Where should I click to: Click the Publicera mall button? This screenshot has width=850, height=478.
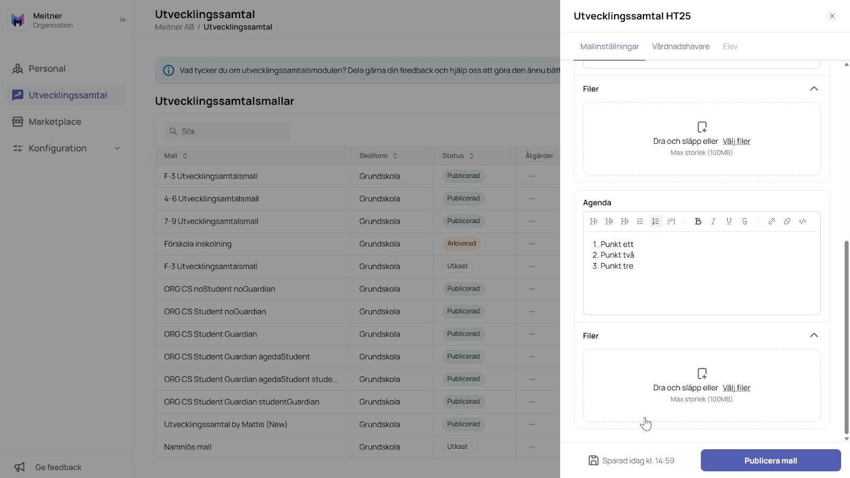click(x=770, y=460)
